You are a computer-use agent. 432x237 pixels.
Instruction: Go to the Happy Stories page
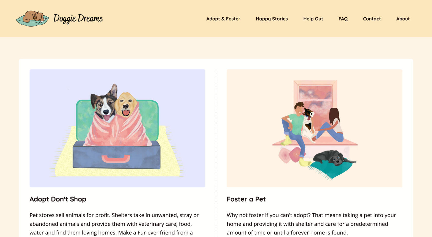272,19
